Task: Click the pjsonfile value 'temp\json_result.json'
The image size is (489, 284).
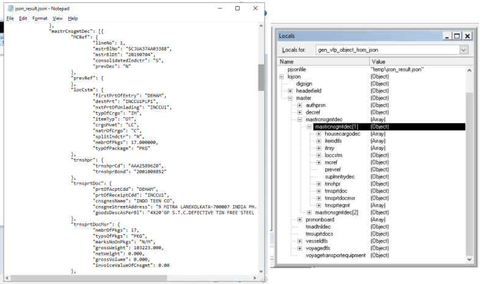Action: point(397,69)
